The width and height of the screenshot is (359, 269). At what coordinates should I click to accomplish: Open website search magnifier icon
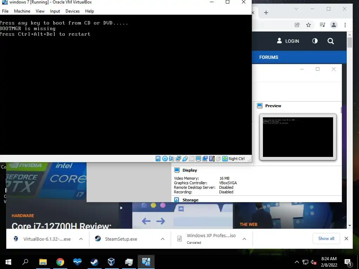331,41
